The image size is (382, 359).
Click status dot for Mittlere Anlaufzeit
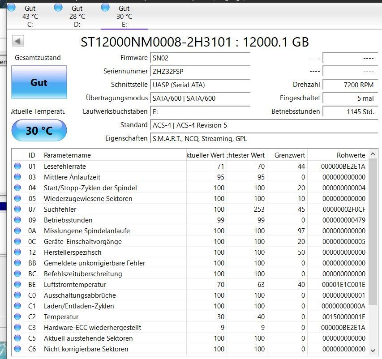(17, 177)
